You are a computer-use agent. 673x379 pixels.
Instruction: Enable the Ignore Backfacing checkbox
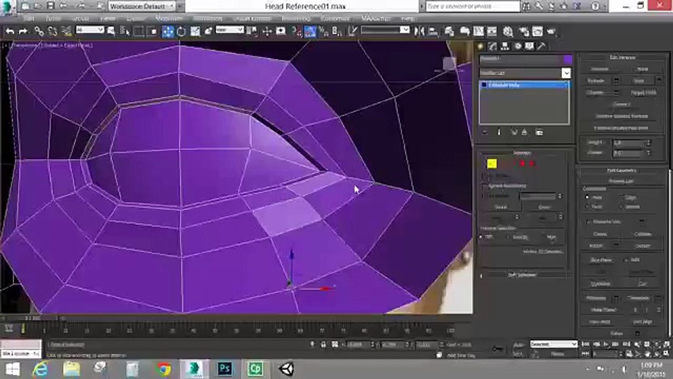coord(485,186)
